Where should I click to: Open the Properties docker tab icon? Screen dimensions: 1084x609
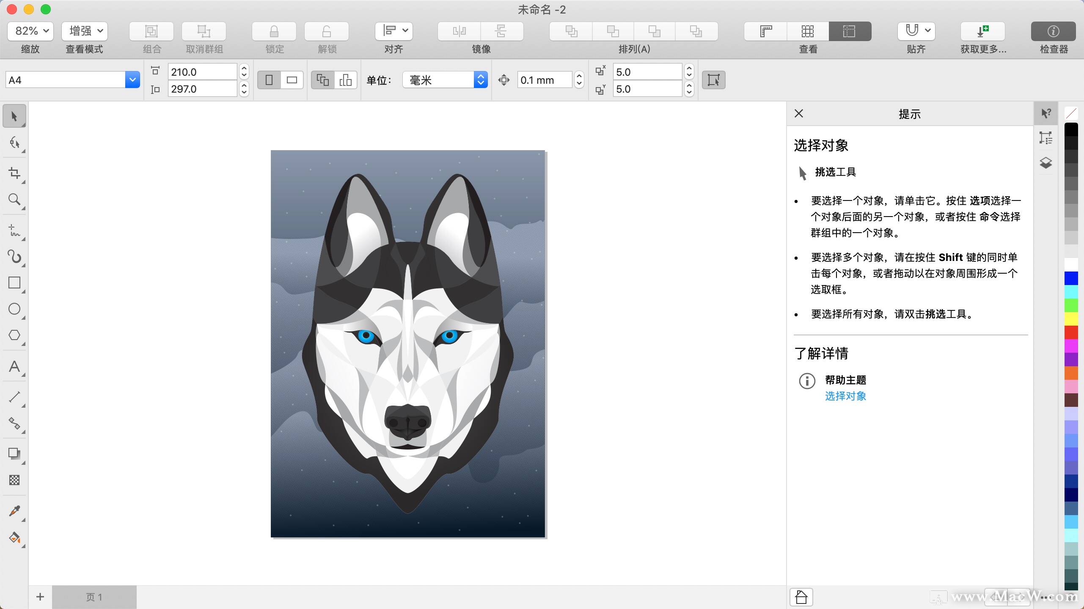(x=1046, y=138)
